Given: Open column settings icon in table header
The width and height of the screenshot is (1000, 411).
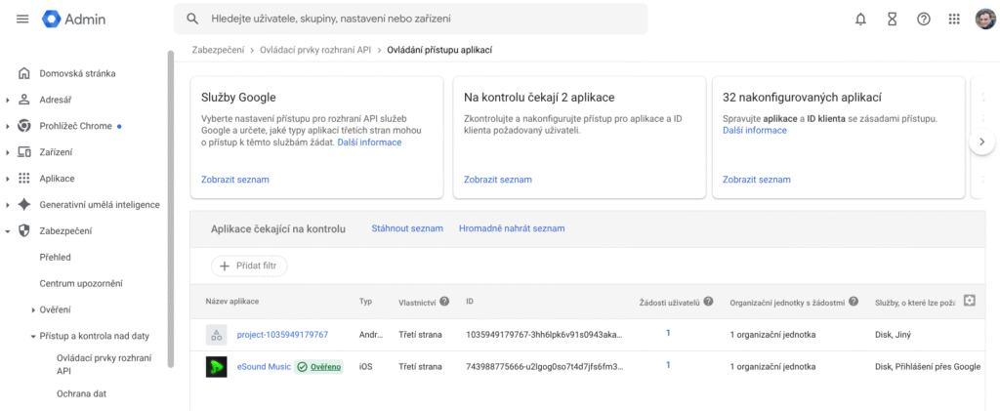Looking at the screenshot, I should click(x=969, y=301).
